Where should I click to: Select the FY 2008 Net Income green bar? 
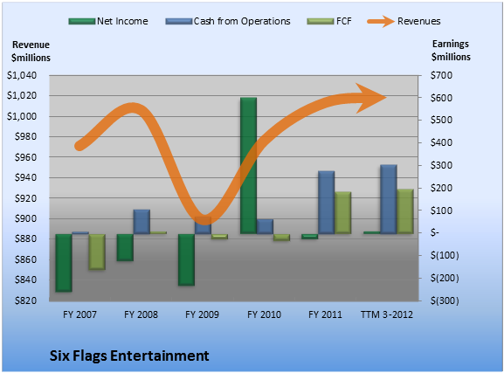125,247
